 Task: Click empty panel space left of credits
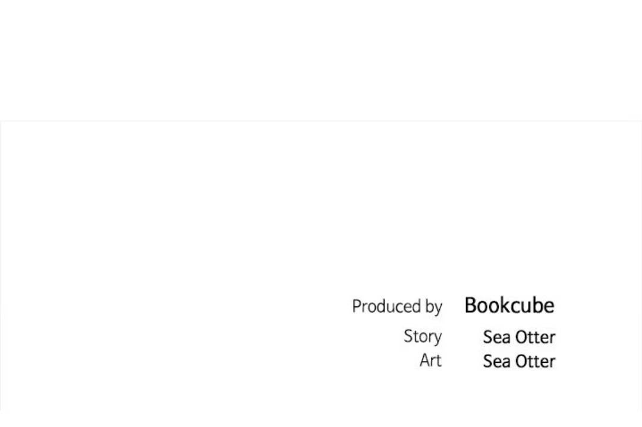[178, 268]
